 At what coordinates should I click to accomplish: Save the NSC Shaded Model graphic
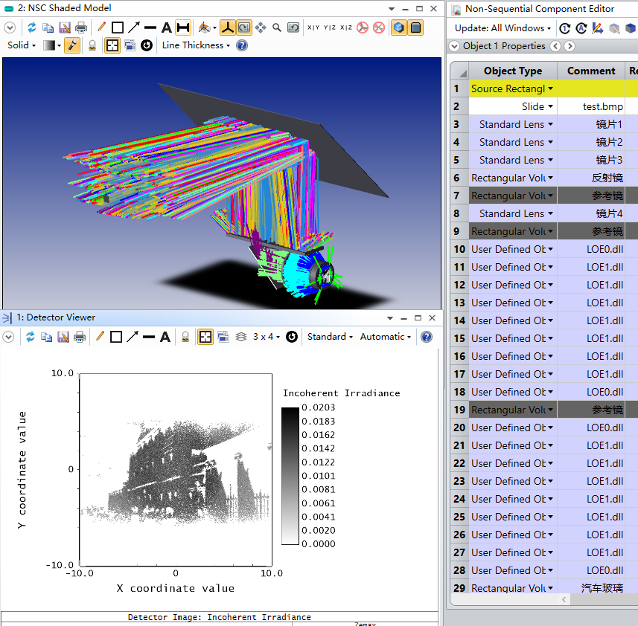tap(65, 28)
